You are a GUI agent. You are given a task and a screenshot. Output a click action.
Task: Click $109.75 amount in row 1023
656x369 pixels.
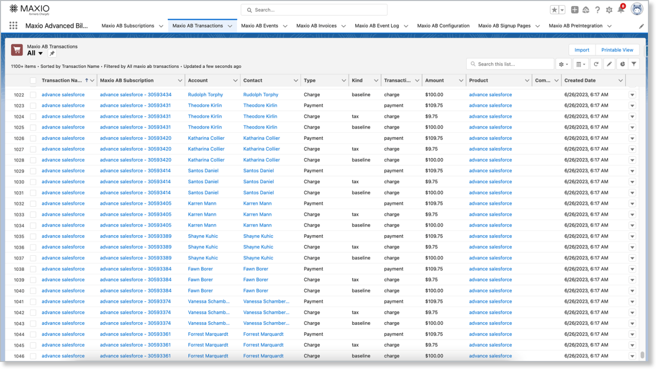pyautogui.click(x=434, y=106)
